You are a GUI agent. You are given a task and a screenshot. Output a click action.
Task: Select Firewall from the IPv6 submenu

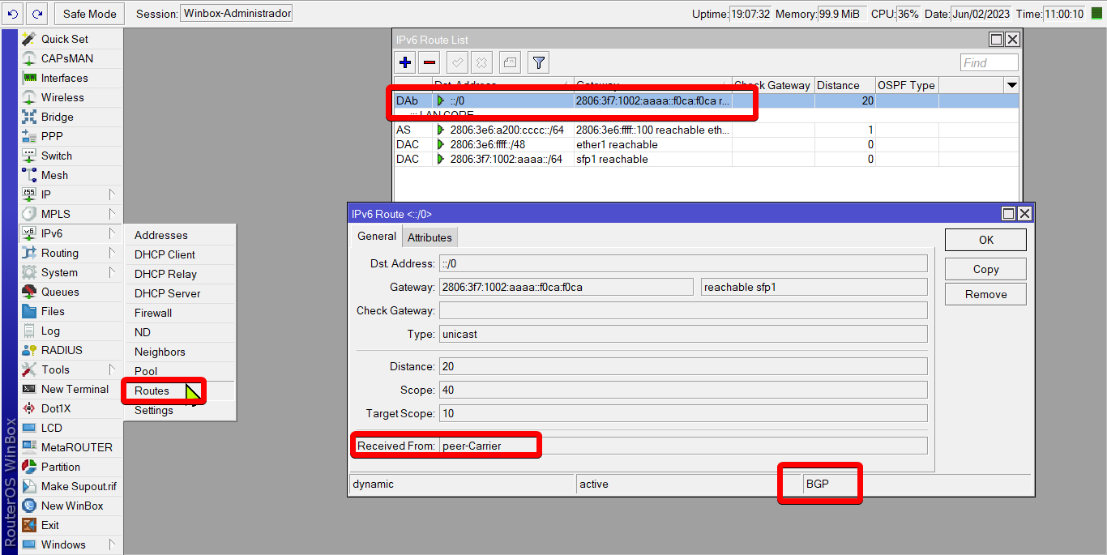153,313
